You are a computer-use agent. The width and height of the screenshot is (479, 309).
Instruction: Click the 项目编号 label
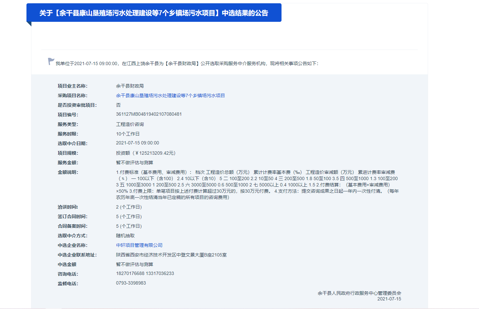tap(68, 115)
